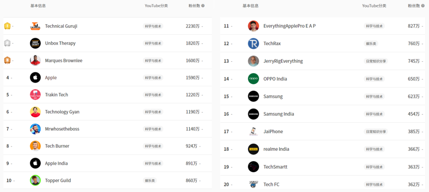
Task: Select the Technology Gyan profile picture
Action: point(35,112)
